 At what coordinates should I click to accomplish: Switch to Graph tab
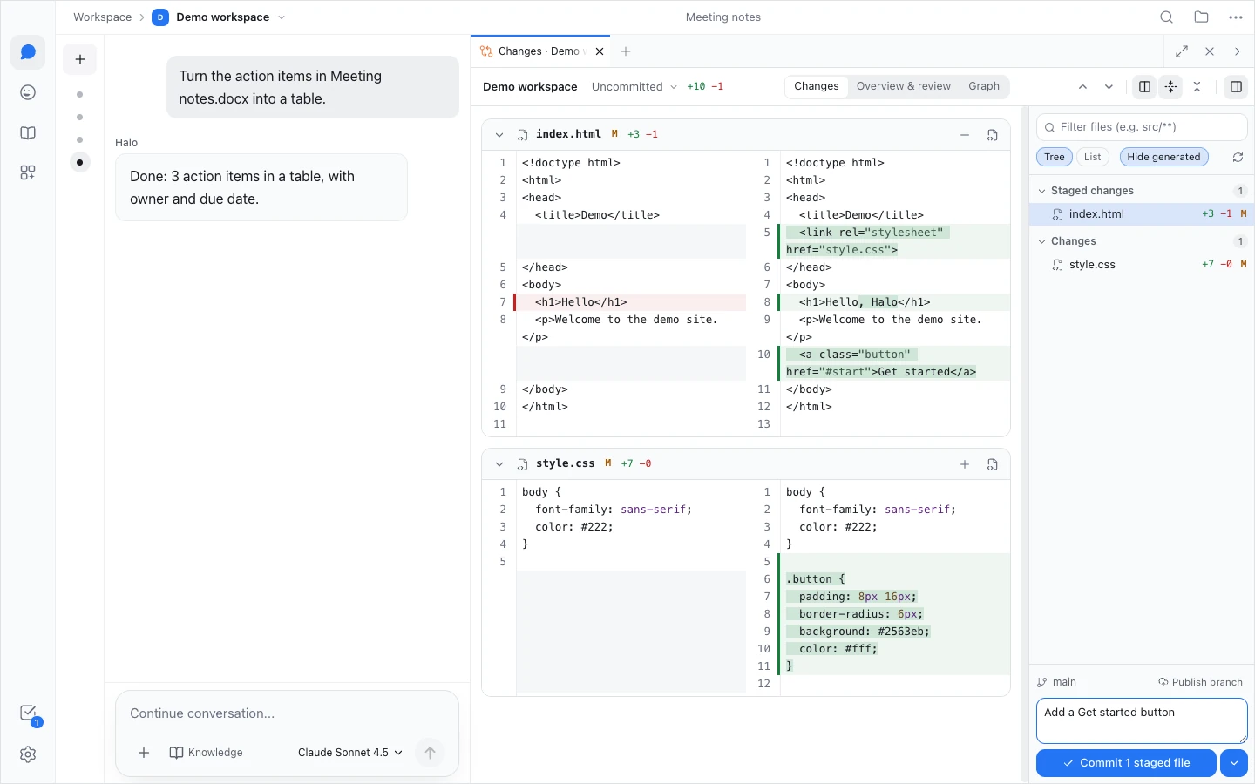984,86
